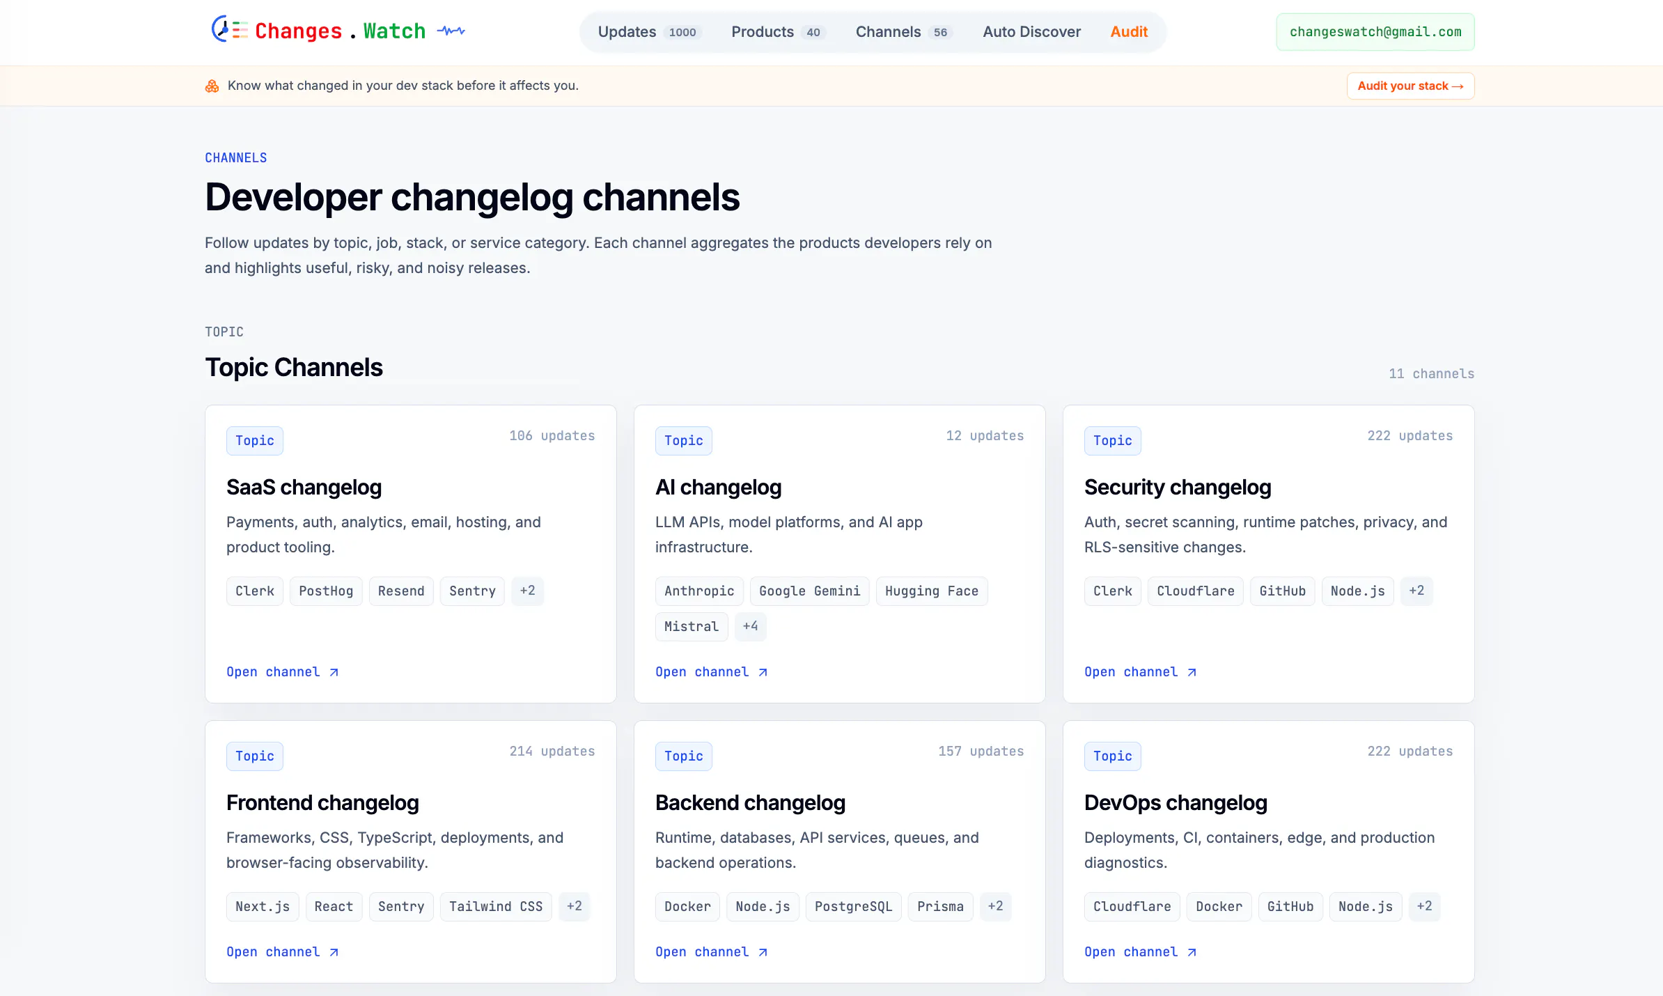Viewport: 1663px width, 996px height.
Task: Switch to the Channels tab
Action: click(903, 32)
